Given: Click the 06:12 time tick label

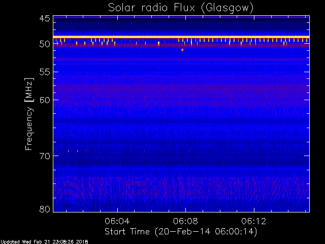Looking at the screenshot, I should click(x=254, y=221).
